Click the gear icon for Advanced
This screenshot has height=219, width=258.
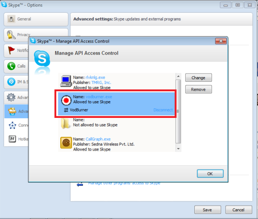(x=11, y=97)
